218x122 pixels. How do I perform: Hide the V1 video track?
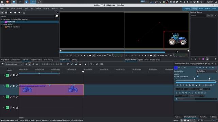pyautogui.click(x=14, y=86)
